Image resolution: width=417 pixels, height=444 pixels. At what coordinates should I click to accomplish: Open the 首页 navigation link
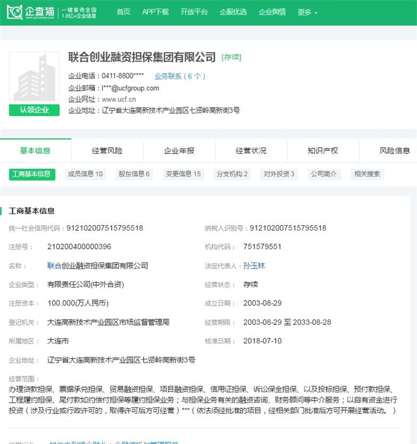coord(123,12)
